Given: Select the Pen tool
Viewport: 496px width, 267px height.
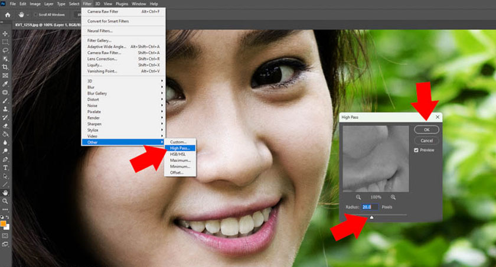Looking at the screenshot, I should [x=5, y=159].
